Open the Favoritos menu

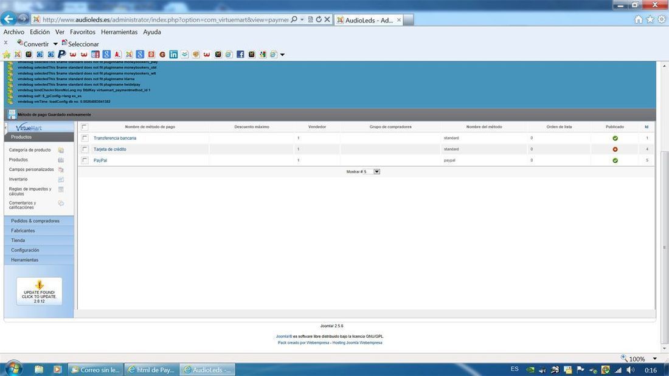click(x=83, y=32)
